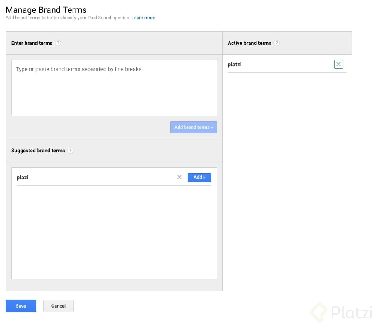Save the brand terms
376x326 pixels.
(21, 306)
